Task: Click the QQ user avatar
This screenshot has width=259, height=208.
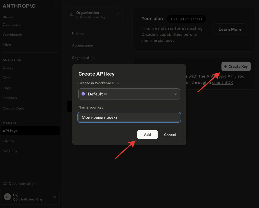Action: tap(7, 197)
